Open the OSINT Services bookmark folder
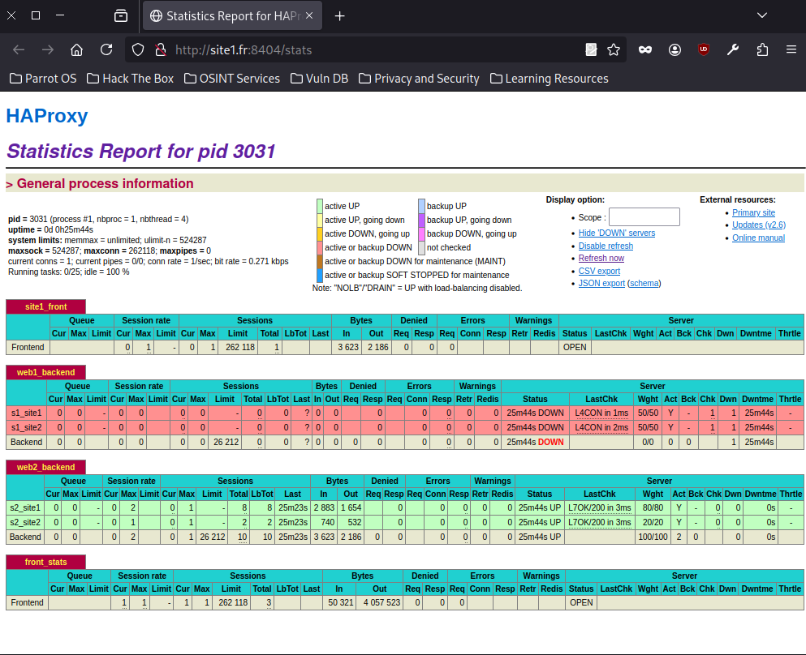Image resolution: width=806 pixels, height=655 pixels. pos(232,79)
